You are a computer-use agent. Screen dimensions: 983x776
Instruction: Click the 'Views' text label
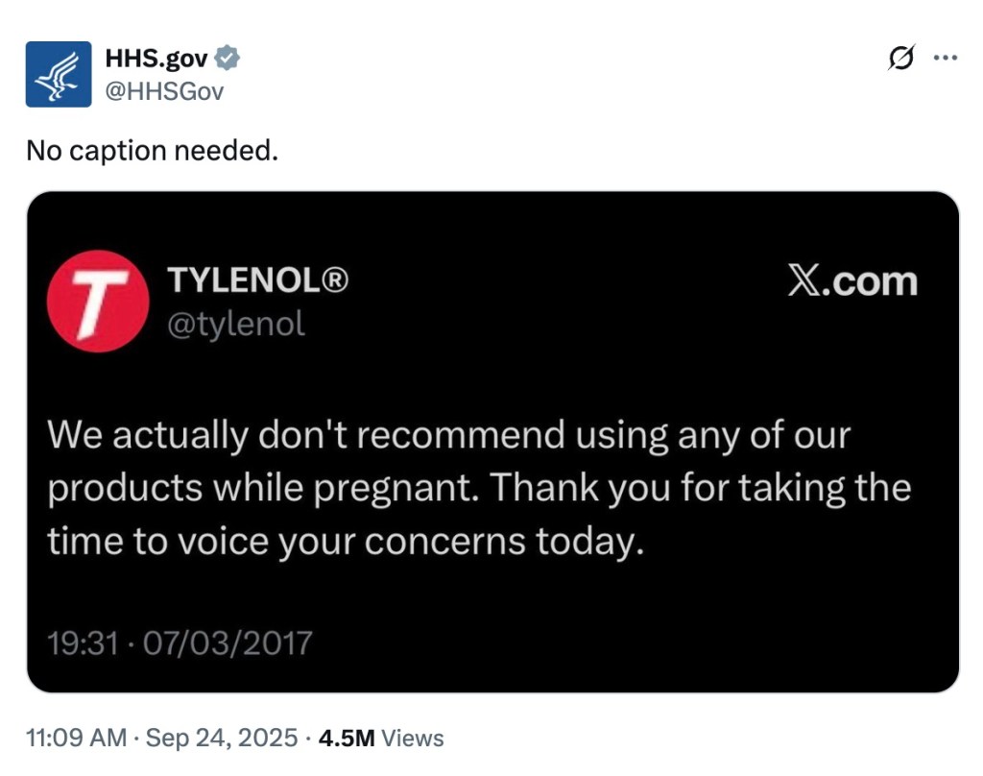411,738
